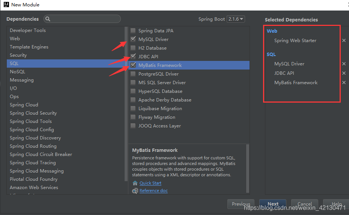Check the PostgreSQL Driver checkbox
Screen dimensions: 349x215
pyautogui.click(x=133, y=74)
